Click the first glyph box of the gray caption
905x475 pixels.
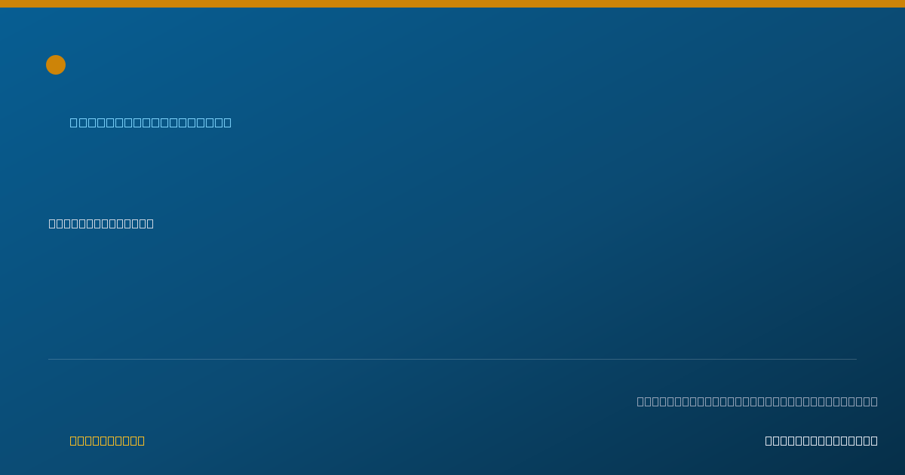coord(641,401)
